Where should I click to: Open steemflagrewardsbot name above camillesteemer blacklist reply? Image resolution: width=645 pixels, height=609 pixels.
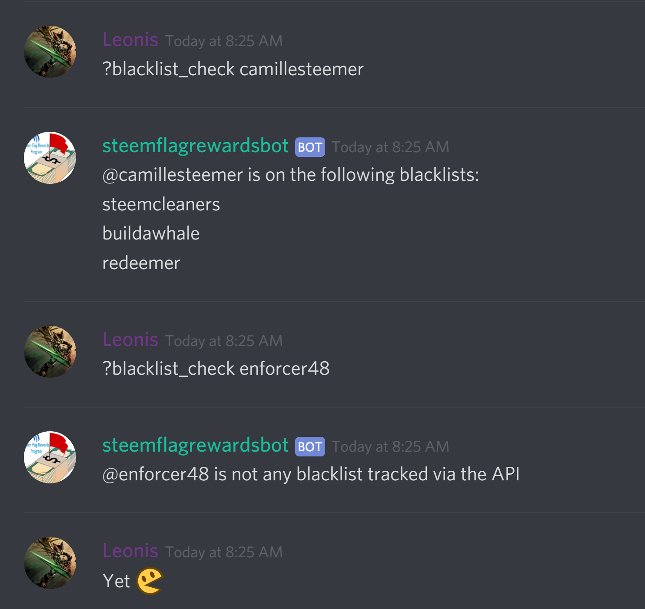pyautogui.click(x=196, y=146)
